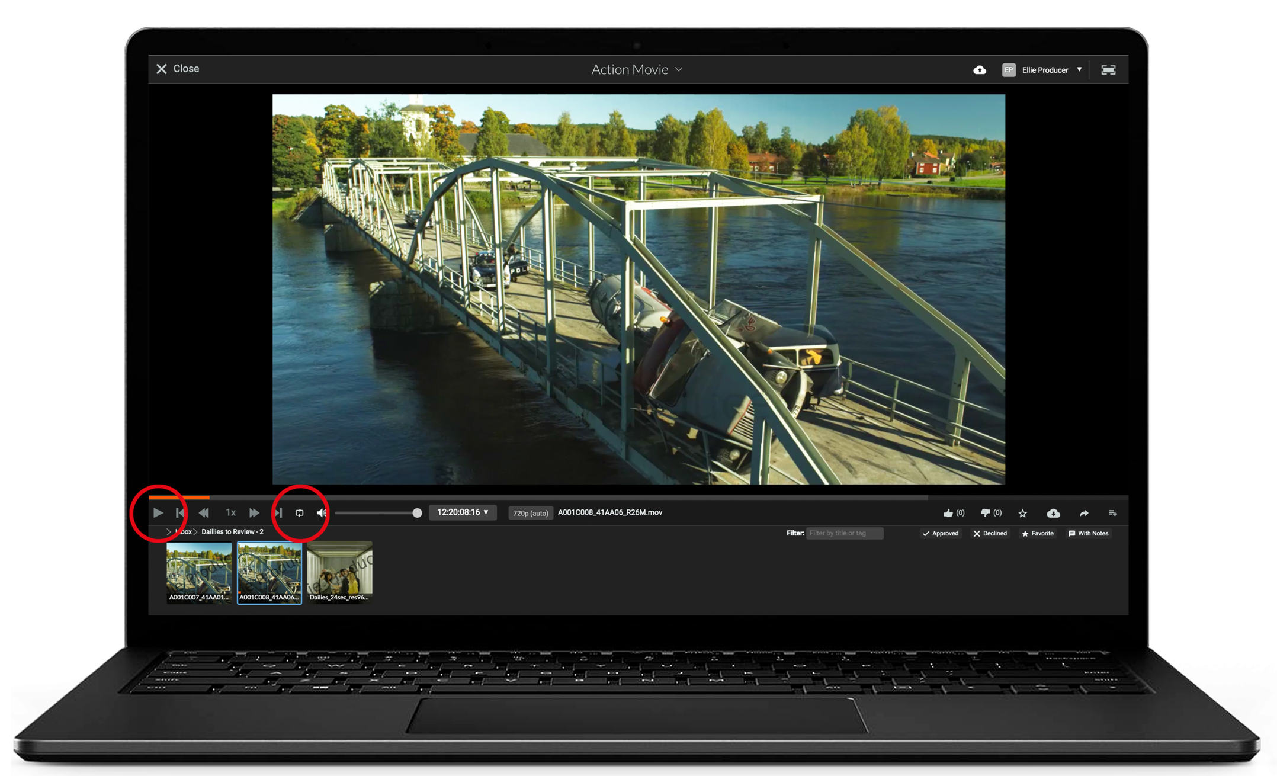This screenshot has width=1277, height=776.
Task: Click fast forward playback icon
Action: 254,513
